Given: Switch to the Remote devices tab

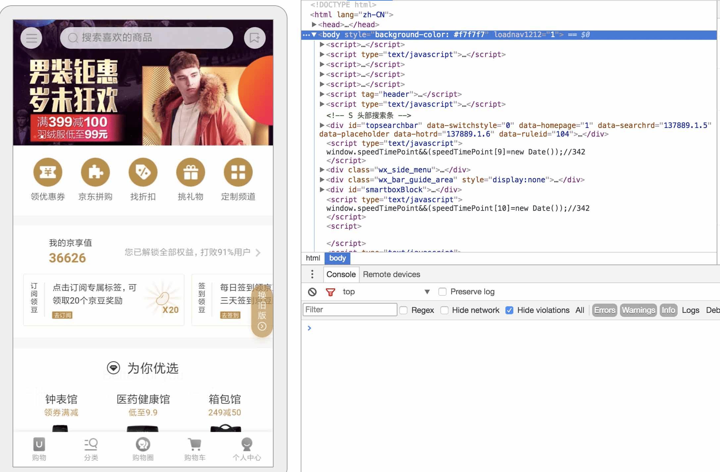Looking at the screenshot, I should pyautogui.click(x=391, y=274).
